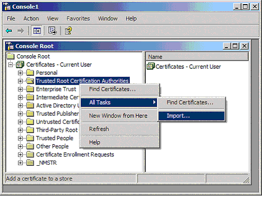
Task: Choose Find Certificates in the context menu
Action: click(x=120, y=89)
